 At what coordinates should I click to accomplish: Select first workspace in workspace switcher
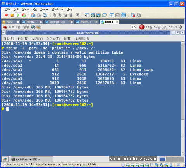click(x=163, y=159)
